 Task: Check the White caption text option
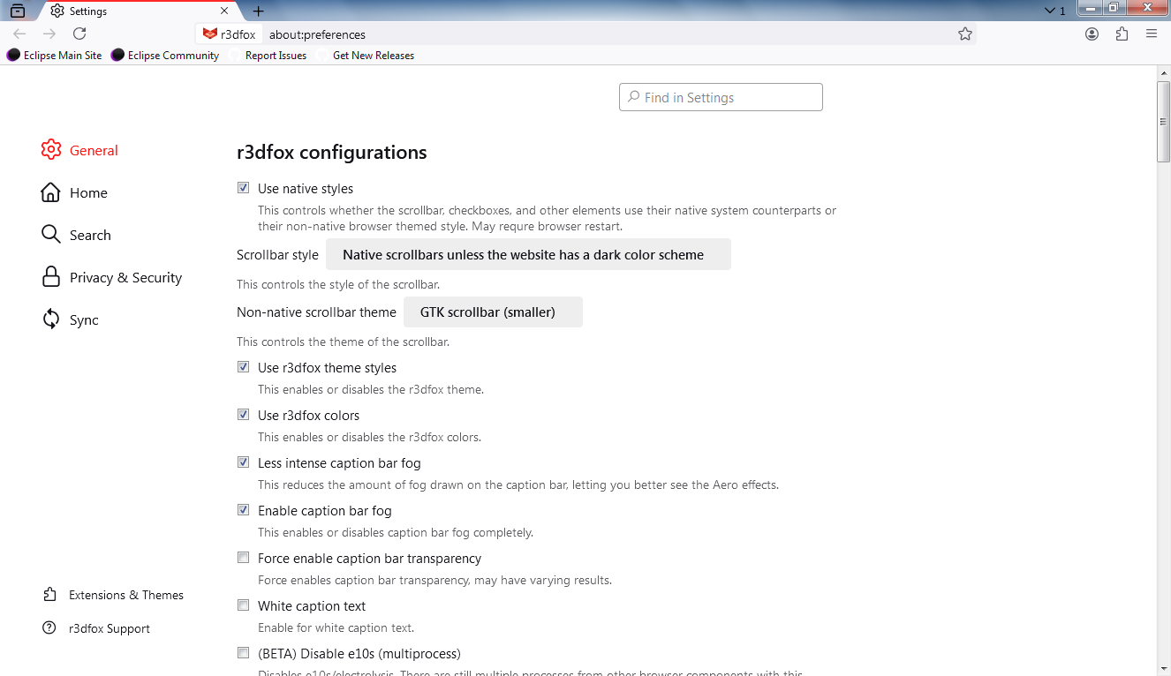[244, 605]
